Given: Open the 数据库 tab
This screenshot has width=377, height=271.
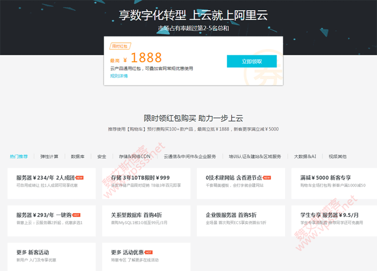Looking at the screenshot, I should 78,156.
